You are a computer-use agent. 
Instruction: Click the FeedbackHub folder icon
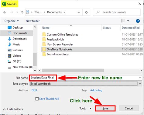44,39
